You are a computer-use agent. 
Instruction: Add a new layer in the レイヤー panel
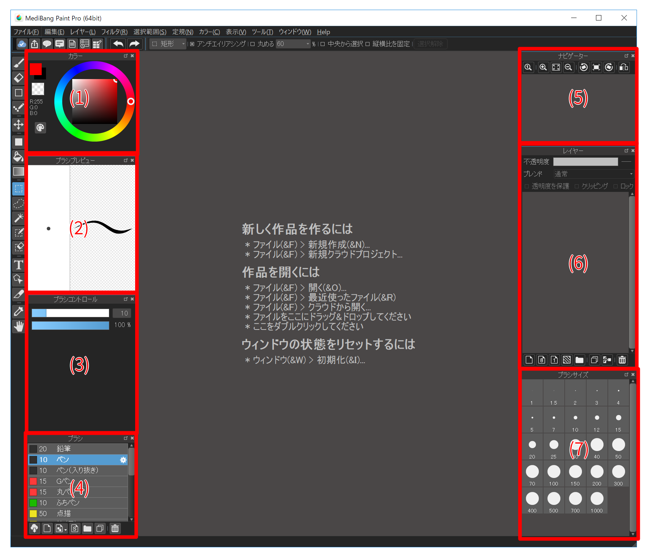529,360
